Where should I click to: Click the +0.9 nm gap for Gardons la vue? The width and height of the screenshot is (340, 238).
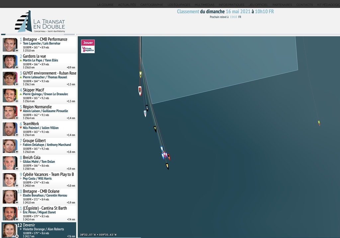71,67
